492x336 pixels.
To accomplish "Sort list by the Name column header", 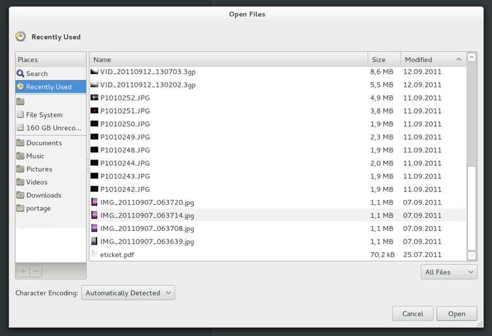I will click(228, 59).
